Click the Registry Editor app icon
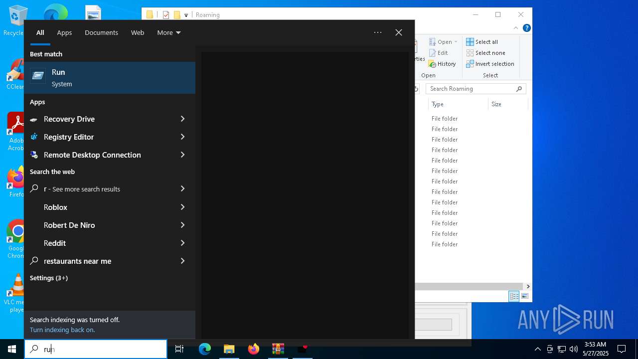 pyautogui.click(x=34, y=137)
